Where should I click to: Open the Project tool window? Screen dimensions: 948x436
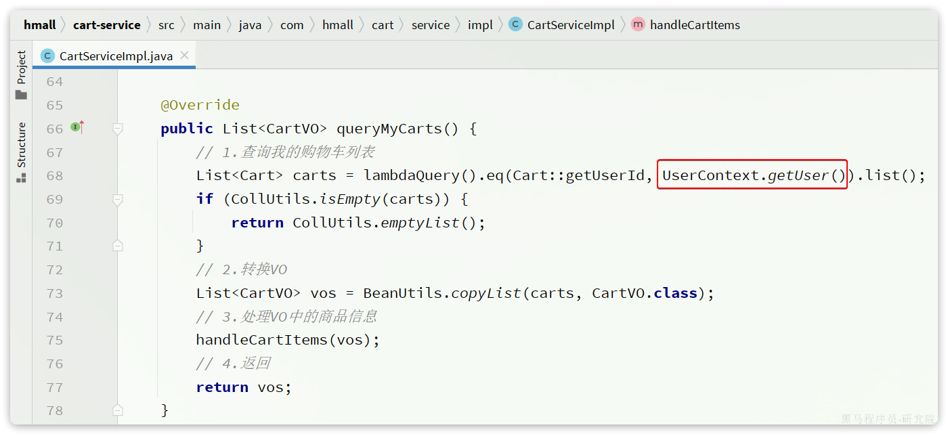22,66
